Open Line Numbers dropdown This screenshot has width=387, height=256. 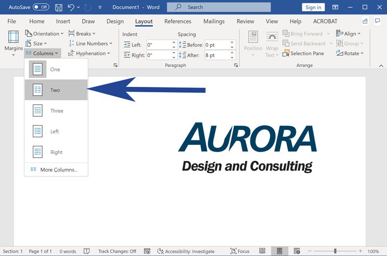(x=90, y=43)
